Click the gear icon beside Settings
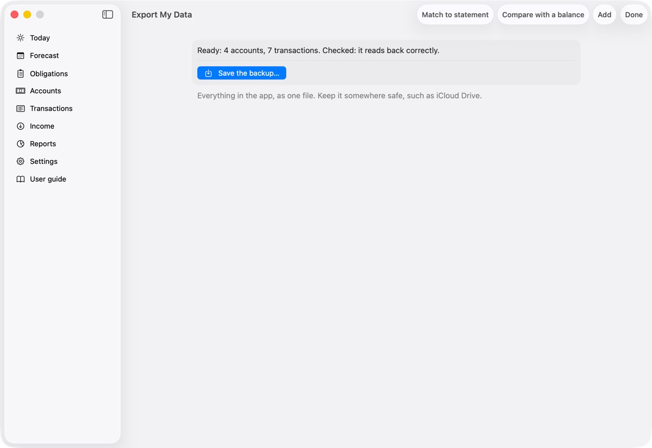The image size is (652, 448). (20, 162)
